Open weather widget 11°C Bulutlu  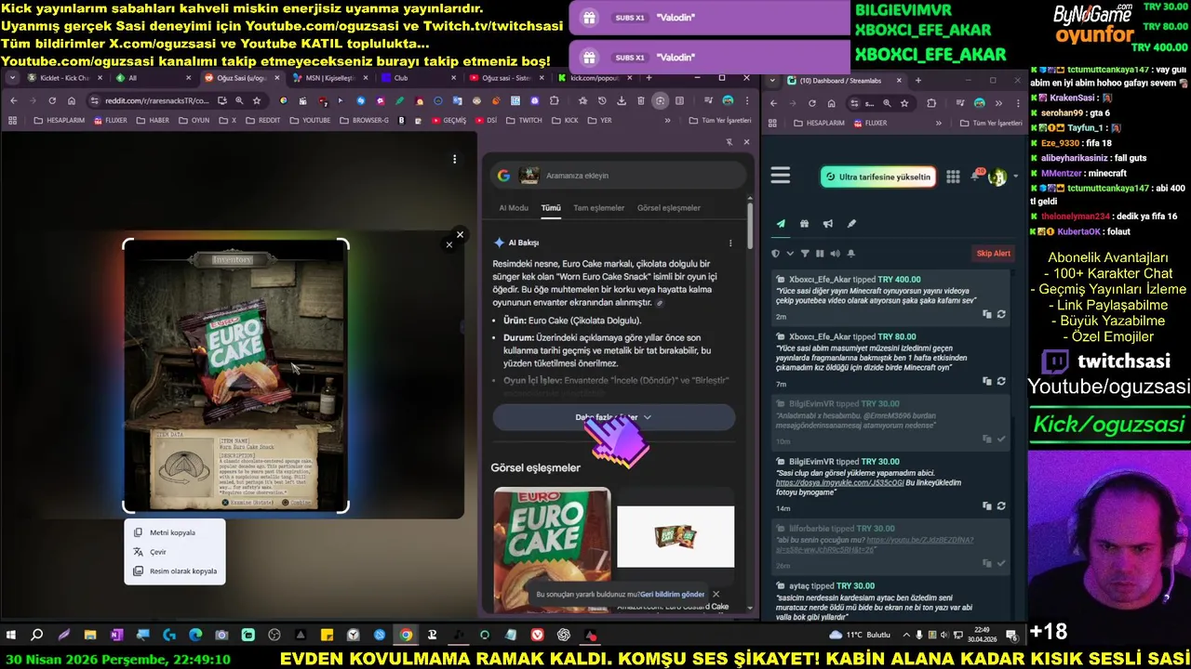tap(862, 636)
